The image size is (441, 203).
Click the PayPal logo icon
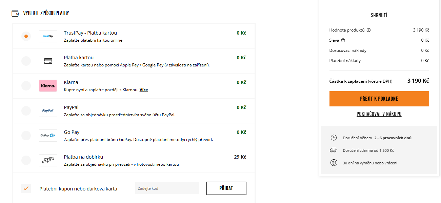[x=48, y=111]
